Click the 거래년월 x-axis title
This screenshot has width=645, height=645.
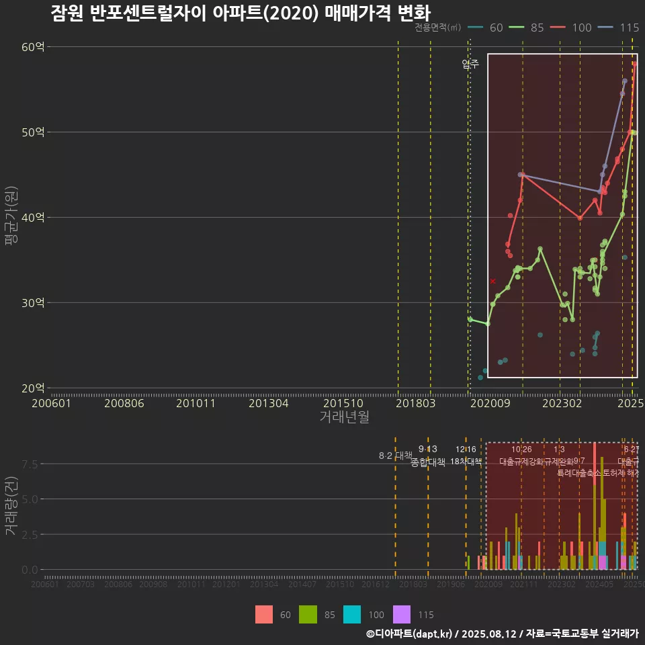[344, 417]
